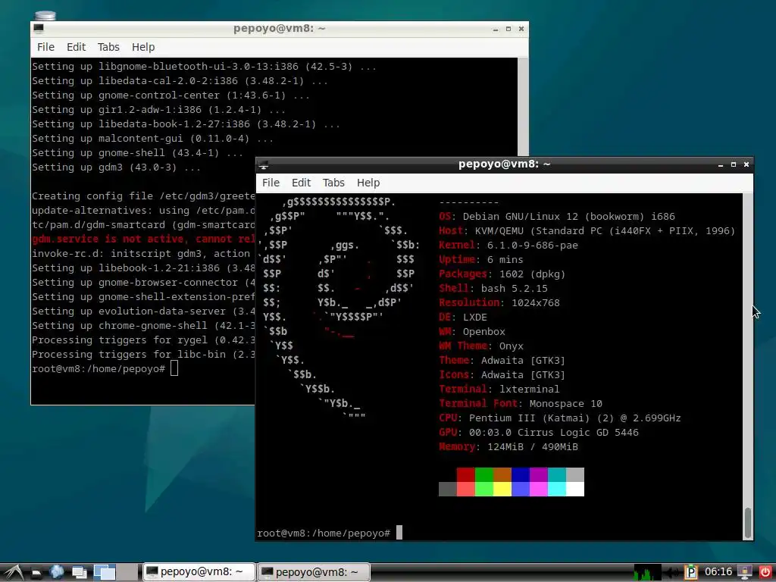The image size is (776, 582).
Task: Activate the second pepoyo@vm8 taskbar button
Action: tap(314, 572)
